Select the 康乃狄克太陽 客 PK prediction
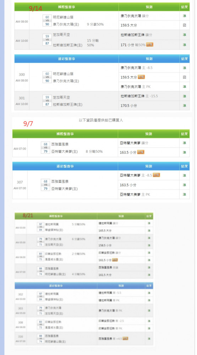This screenshot has width=197, height=355. click(x=110, y=311)
